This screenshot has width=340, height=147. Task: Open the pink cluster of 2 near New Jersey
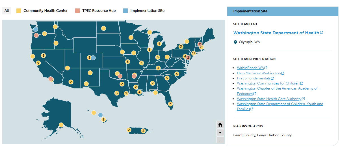tap(188, 57)
